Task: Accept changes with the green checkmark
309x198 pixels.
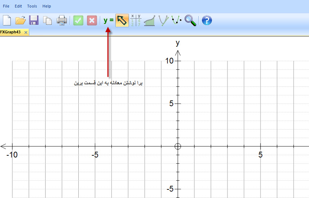Action: point(78,20)
